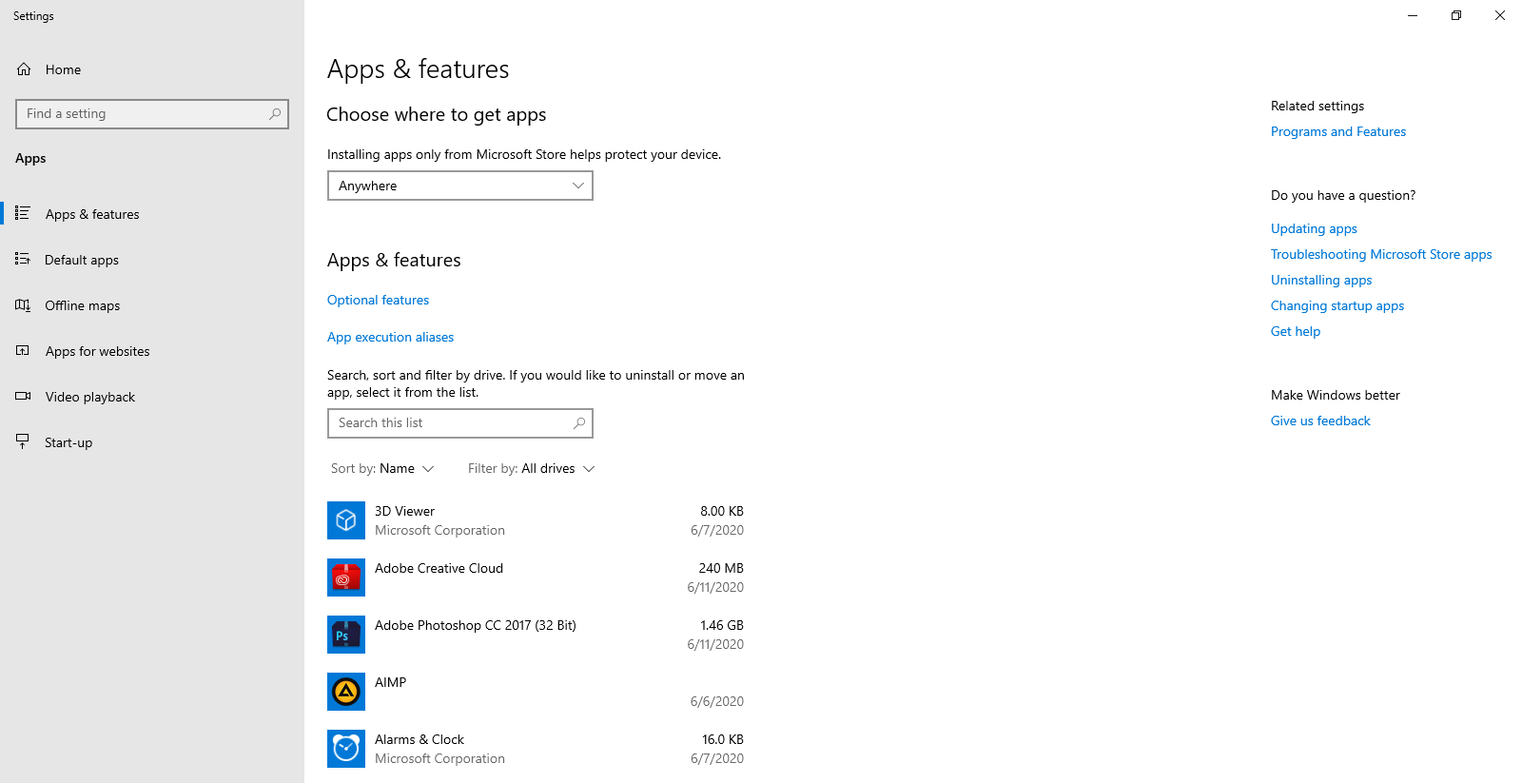Viewport: 1522px width, 783px height.
Task: Click the 3D Viewer app icon
Action: click(x=346, y=520)
